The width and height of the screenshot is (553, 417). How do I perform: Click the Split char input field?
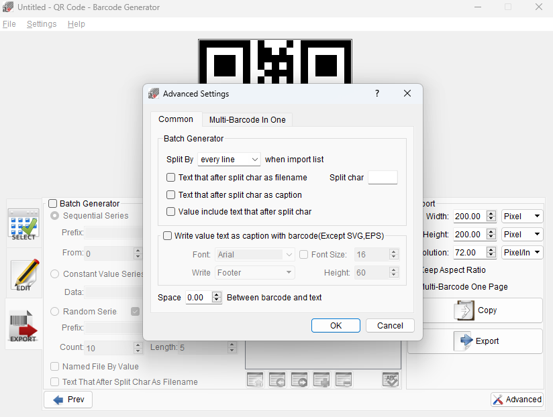pyautogui.click(x=383, y=178)
